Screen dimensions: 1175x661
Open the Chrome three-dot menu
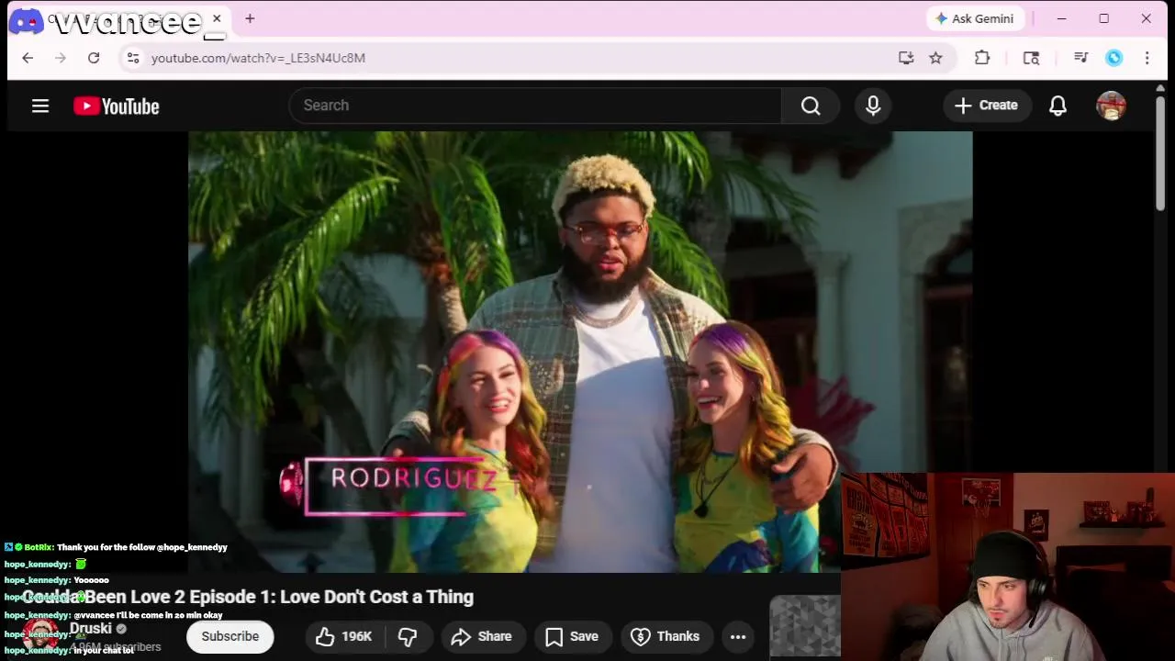click(x=1147, y=58)
